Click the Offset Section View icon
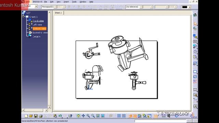The image size is (219, 123). click(x=195, y=41)
